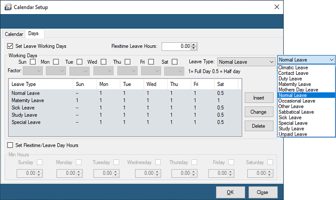The width and height of the screenshot is (336, 200).
Task: Click the Change button
Action: (x=259, y=112)
